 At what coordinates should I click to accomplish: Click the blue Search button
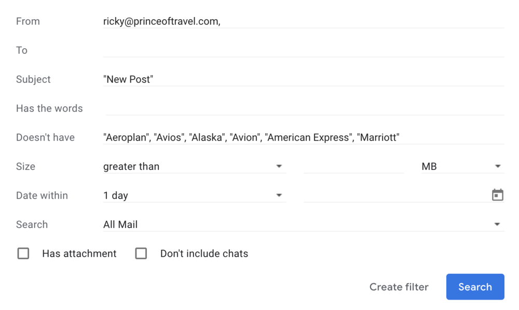[x=475, y=287]
